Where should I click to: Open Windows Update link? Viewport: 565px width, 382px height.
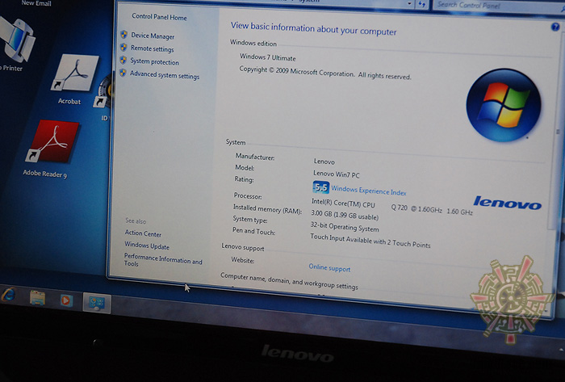(147, 246)
